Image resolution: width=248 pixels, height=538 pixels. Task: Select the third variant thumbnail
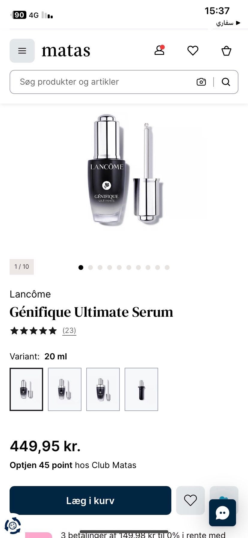pyautogui.click(x=103, y=389)
